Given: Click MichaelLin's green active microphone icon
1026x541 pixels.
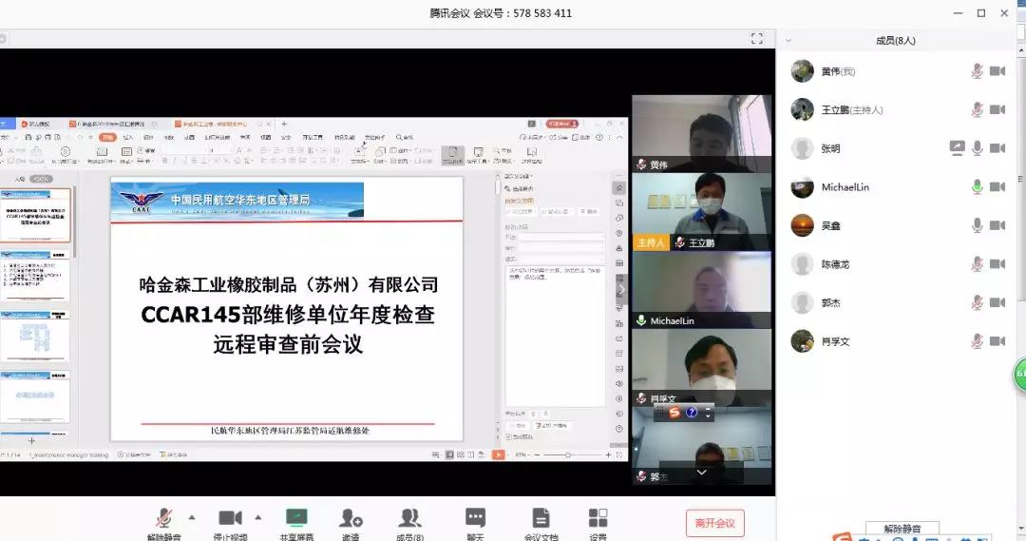Looking at the screenshot, I should coord(977,186).
